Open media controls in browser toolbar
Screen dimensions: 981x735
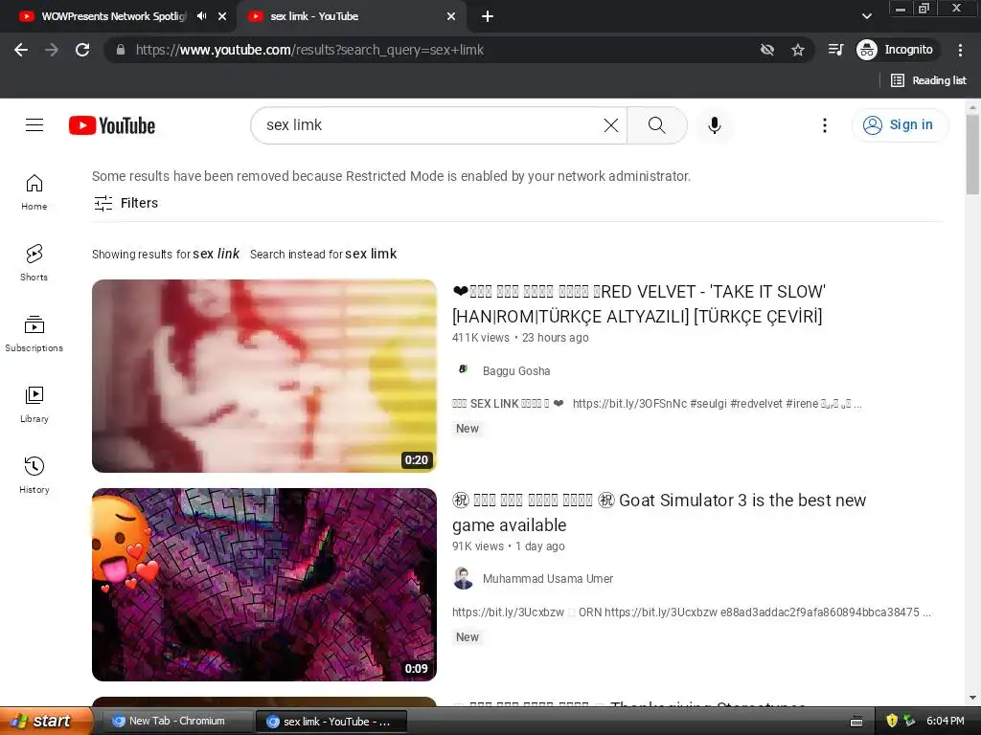click(835, 50)
